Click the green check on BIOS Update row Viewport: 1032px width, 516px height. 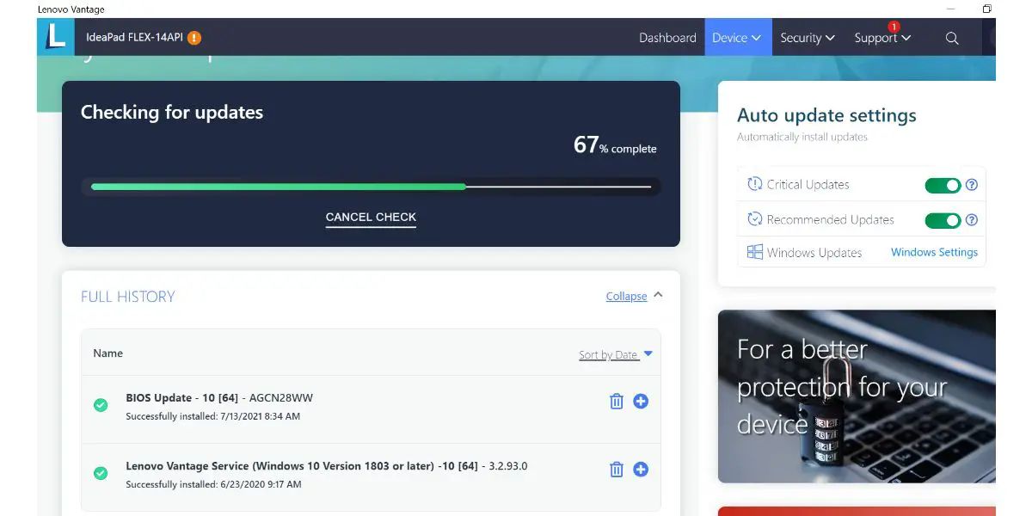101,404
